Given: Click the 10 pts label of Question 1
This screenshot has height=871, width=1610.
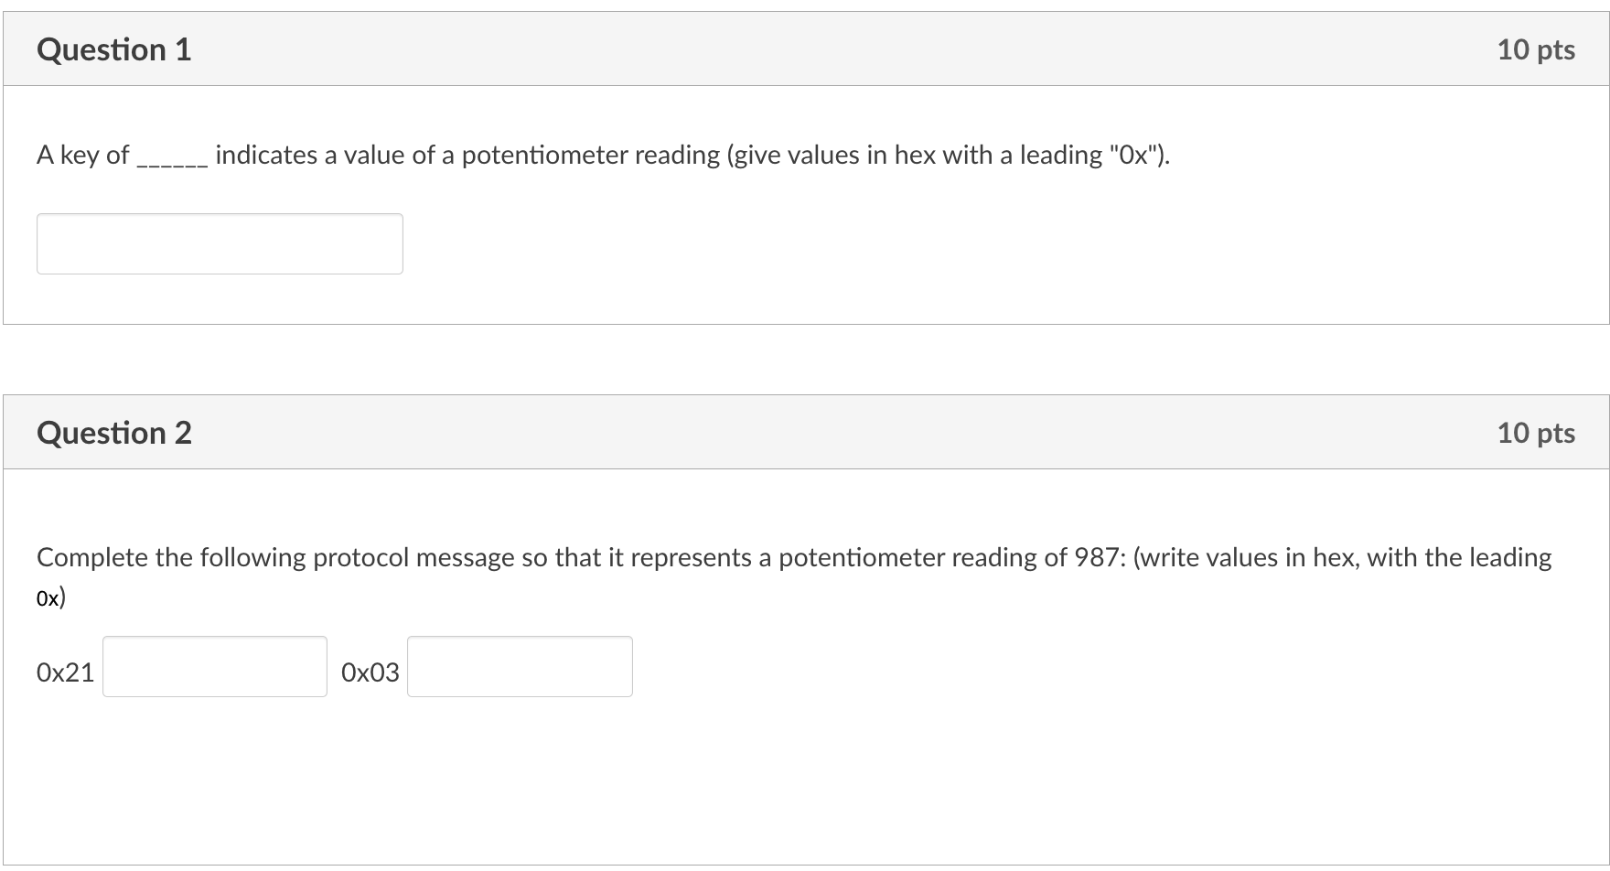Looking at the screenshot, I should point(1536,49).
